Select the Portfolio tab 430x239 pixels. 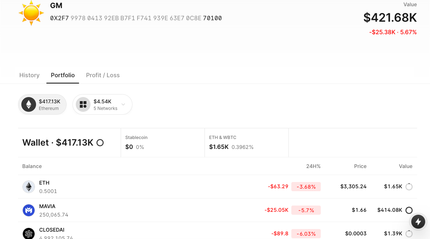tap(63, 75)
